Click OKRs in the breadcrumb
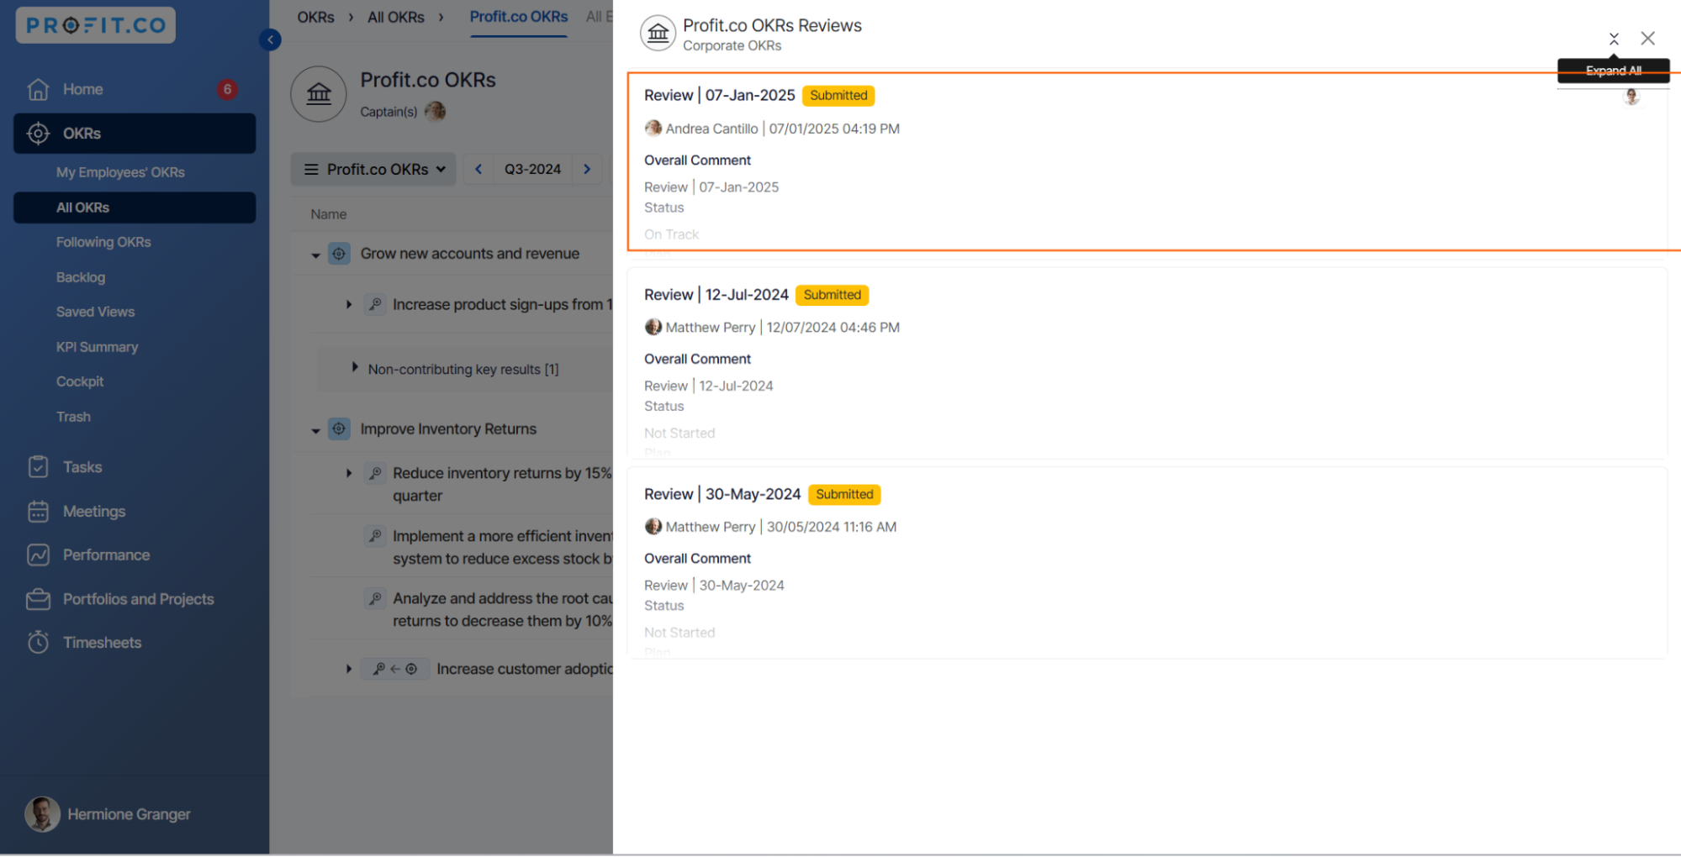This screenshot has width=1681, height=857. tap(315, 17)
